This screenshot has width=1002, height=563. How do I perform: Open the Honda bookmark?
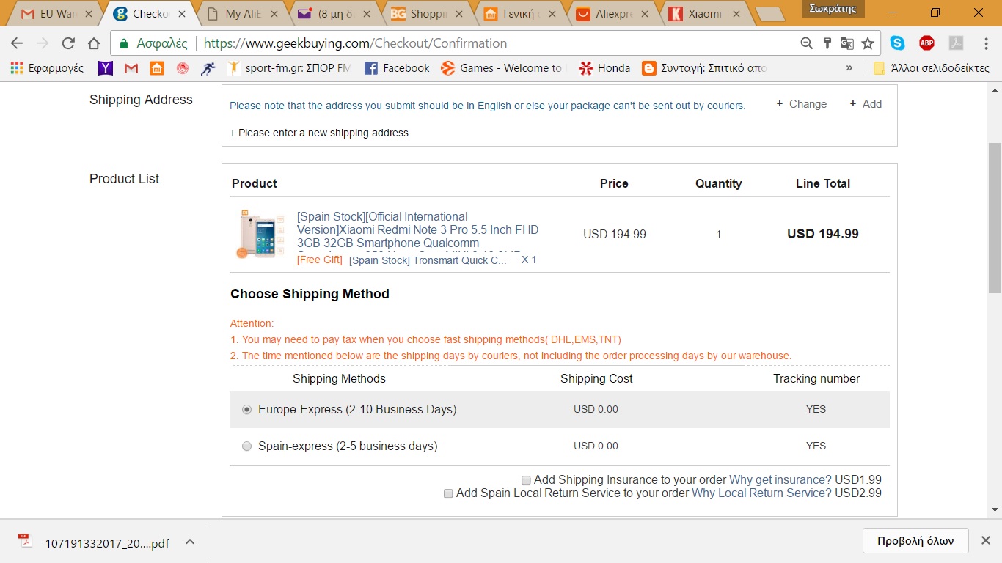point(604,68)
